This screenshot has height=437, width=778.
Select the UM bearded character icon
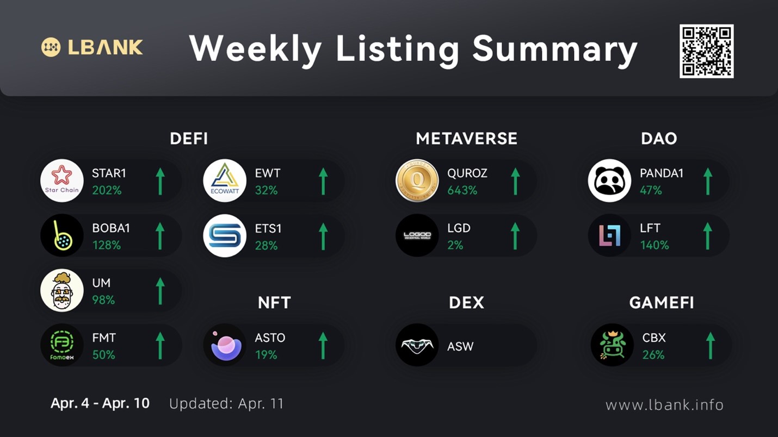[x=62, y=291]
